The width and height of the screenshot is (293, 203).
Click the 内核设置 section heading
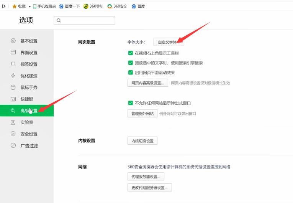(x=87, y=140)
